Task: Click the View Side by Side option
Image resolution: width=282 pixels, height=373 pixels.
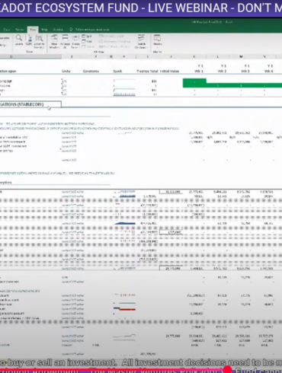Action: pyautogui.click(x=111, y=37)
